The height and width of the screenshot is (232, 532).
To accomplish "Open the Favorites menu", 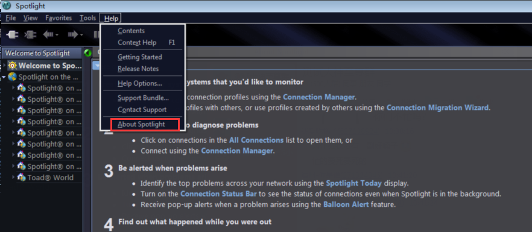I will point(59,18).
